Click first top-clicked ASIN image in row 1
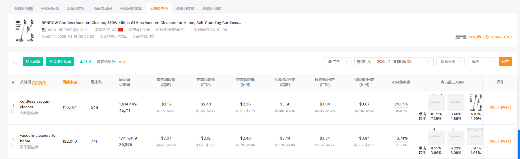This screenshot has height=159, width=520. tap(436, 102)
